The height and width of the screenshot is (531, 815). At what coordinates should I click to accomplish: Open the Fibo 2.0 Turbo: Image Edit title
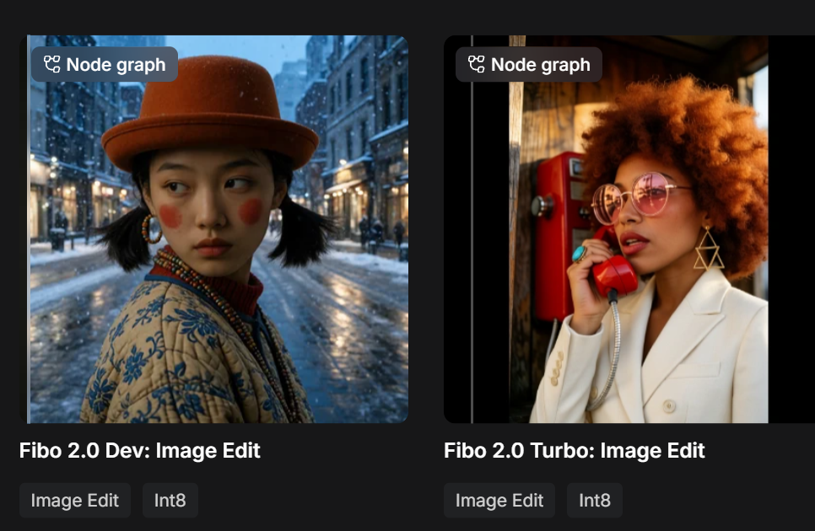pyautogui.click(x=575, y=451)
